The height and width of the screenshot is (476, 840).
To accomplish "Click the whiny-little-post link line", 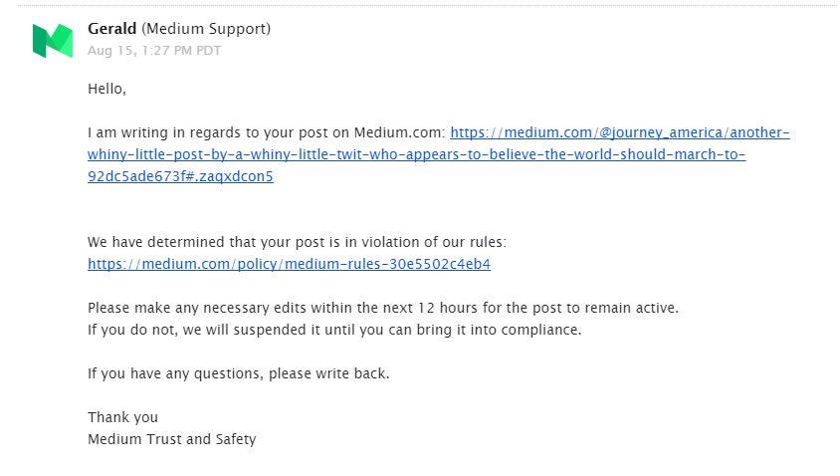I will click(416, 154).
